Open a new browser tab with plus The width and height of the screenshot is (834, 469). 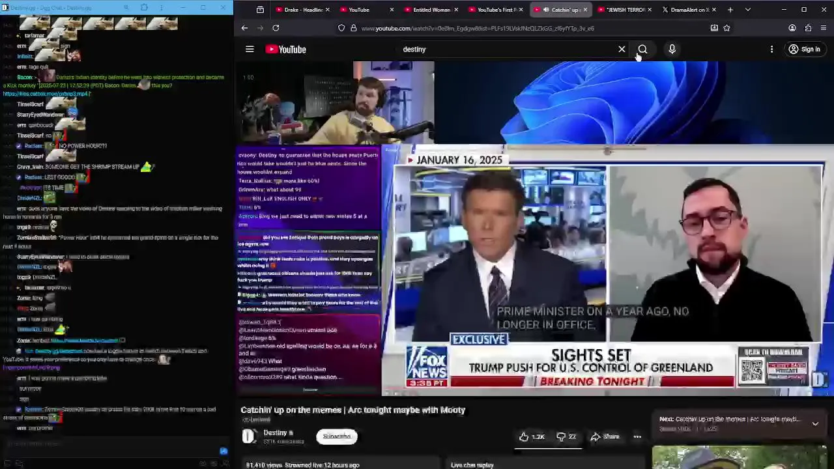(x=730, y=10)
